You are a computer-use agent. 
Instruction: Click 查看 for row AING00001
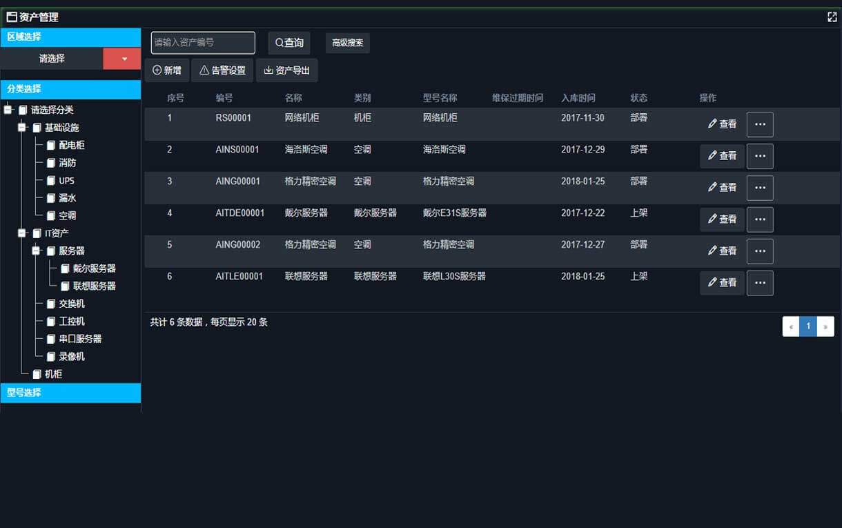[x=722, y=188]
